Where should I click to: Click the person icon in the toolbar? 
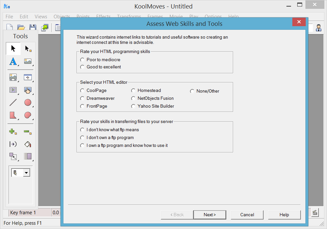(x=318, y=28)
